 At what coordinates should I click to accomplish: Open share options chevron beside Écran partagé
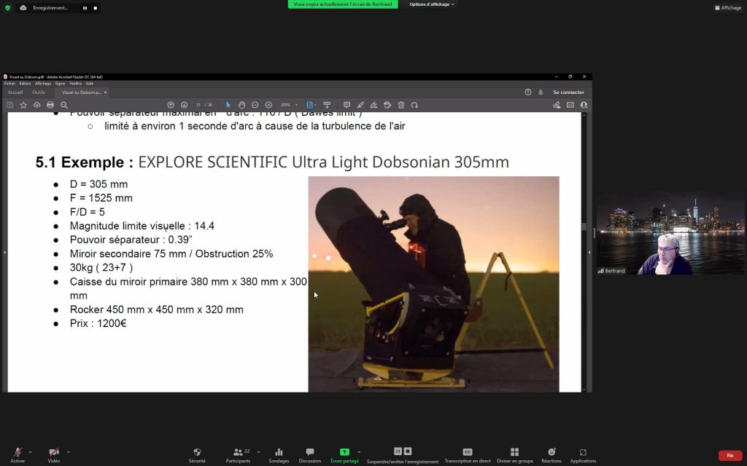[x=359, y=451]
